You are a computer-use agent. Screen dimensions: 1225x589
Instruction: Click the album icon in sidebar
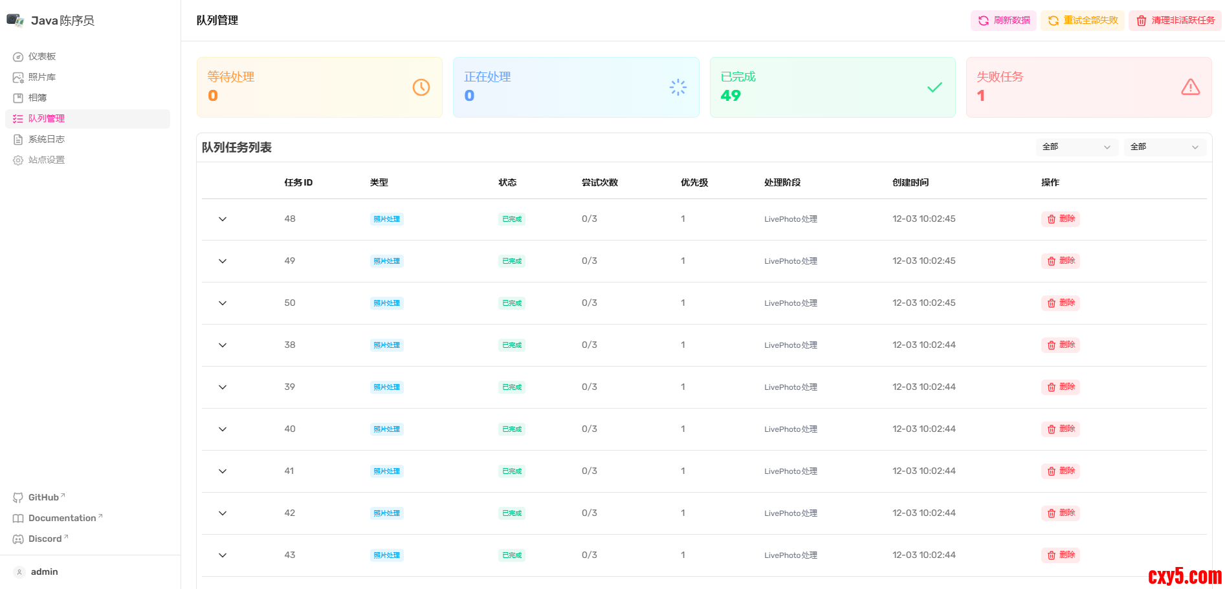pyautogui.click(x=18, y=98)
